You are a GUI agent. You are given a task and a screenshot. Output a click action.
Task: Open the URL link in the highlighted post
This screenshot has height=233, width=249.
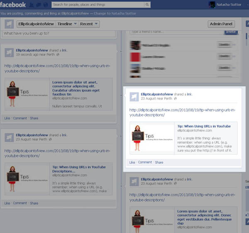182,112
